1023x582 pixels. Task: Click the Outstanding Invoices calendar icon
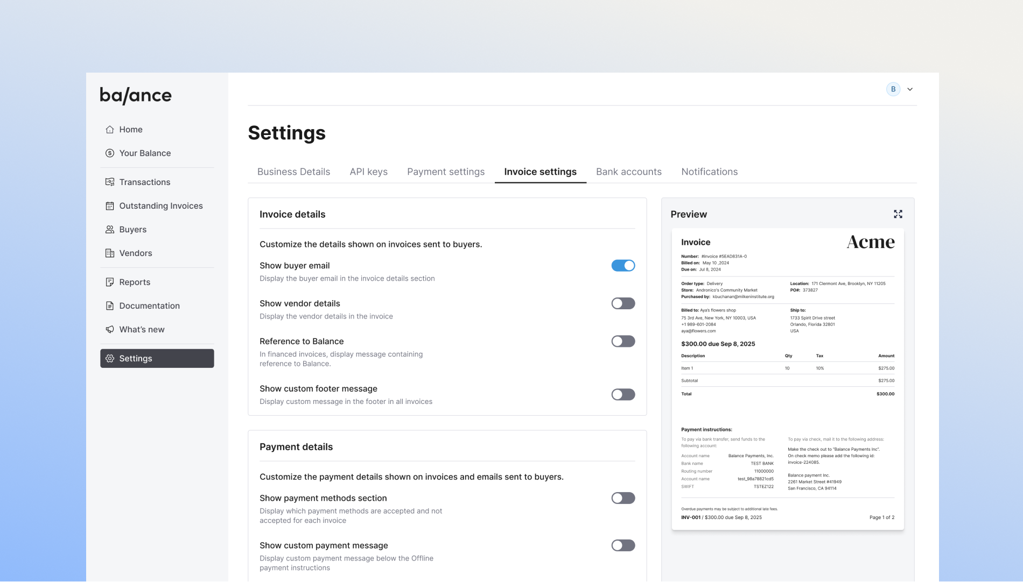point(110,206)
